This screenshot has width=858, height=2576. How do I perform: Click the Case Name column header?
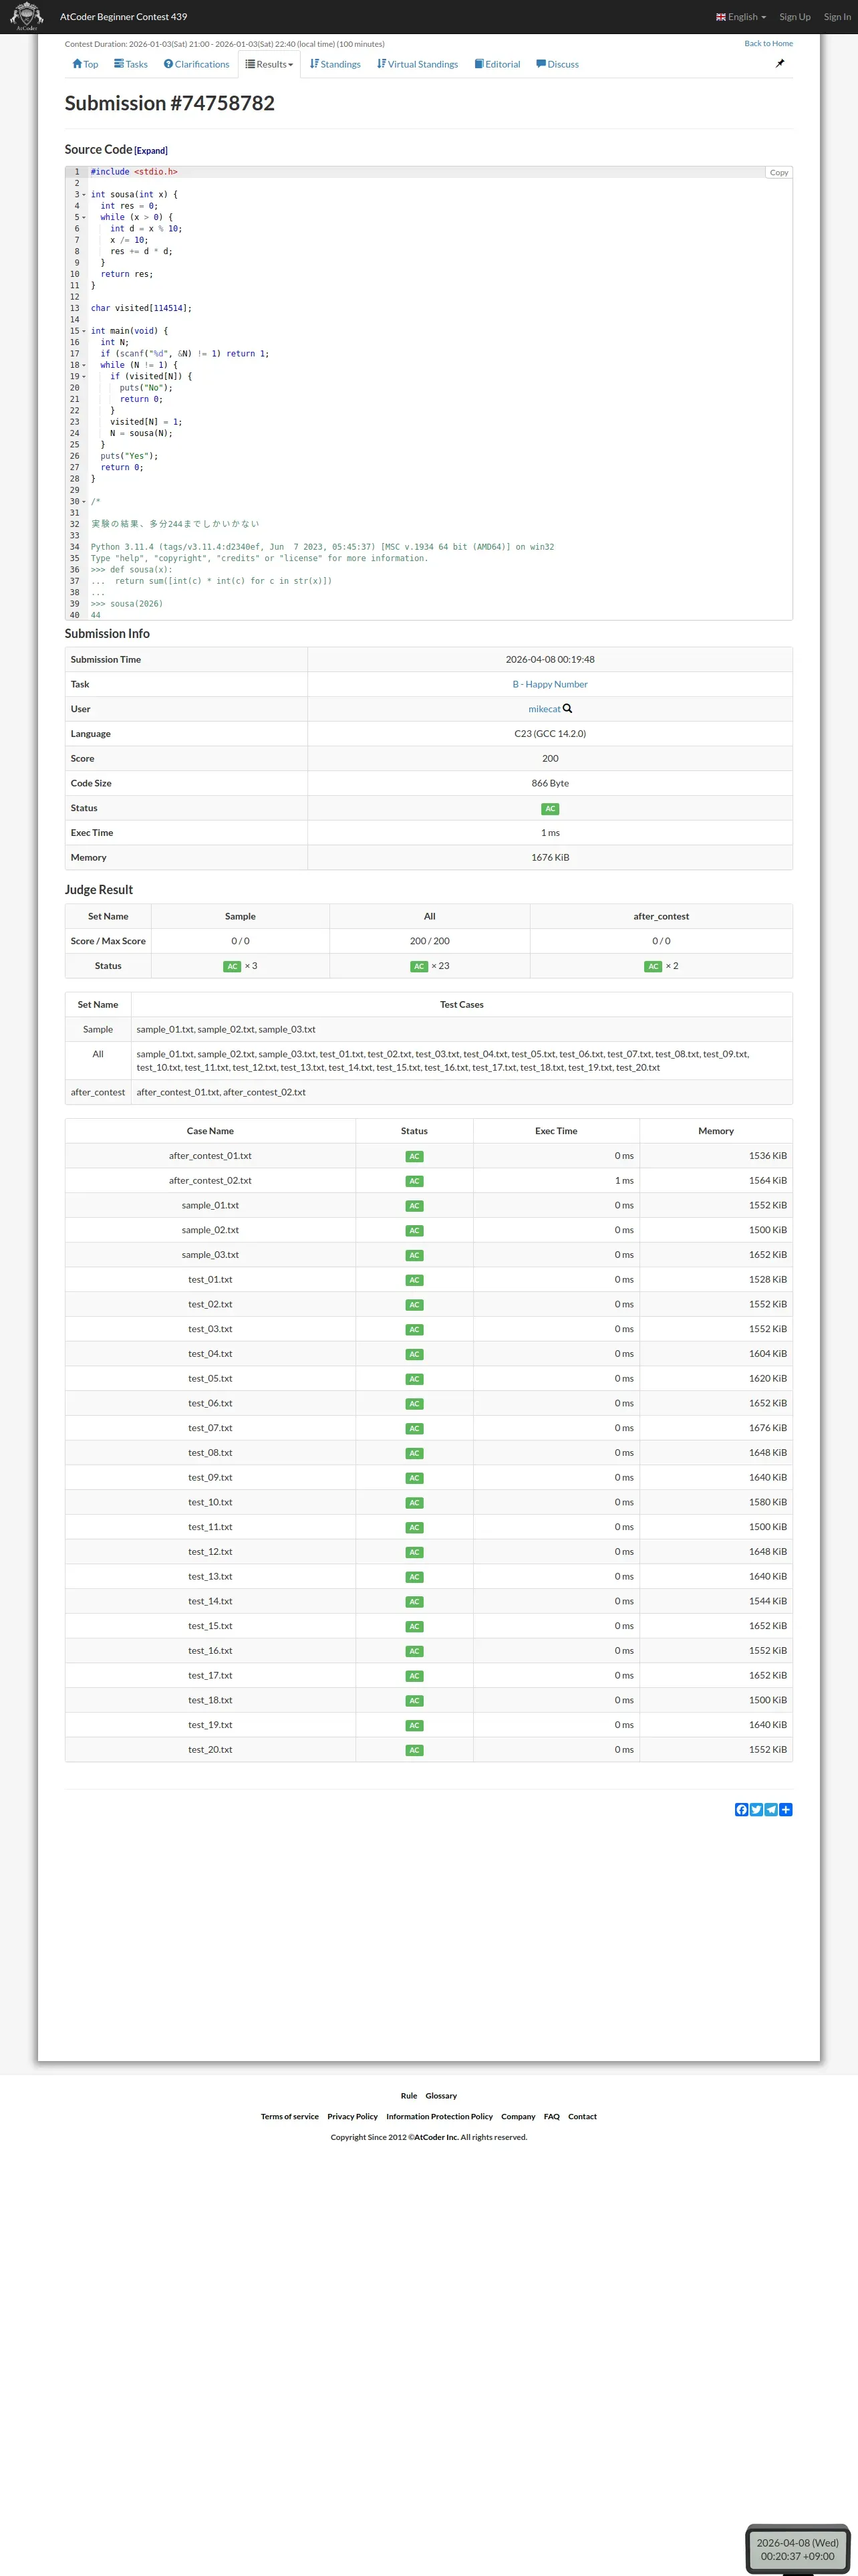click(x=210, y=1131)
